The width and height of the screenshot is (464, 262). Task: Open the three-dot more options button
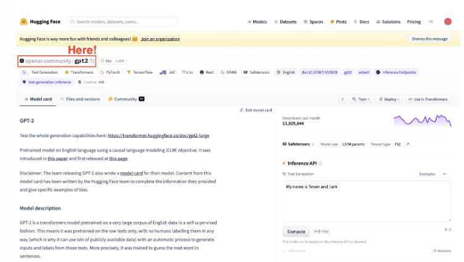pos(343,99)
